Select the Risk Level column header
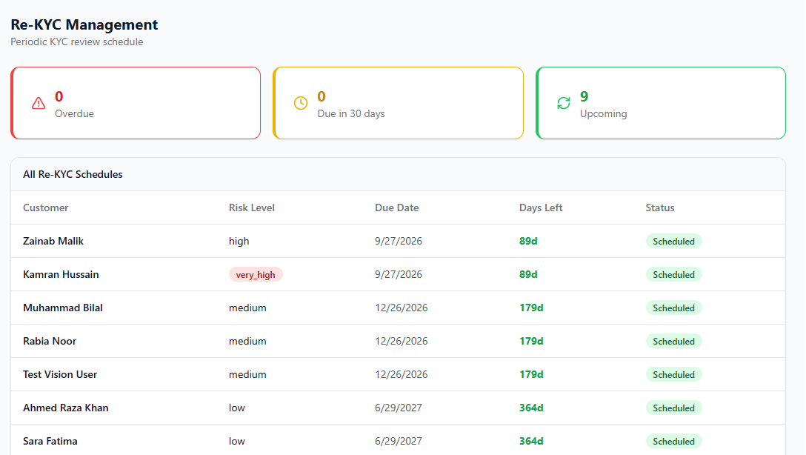The image size is (806, 455). [252, 207]
